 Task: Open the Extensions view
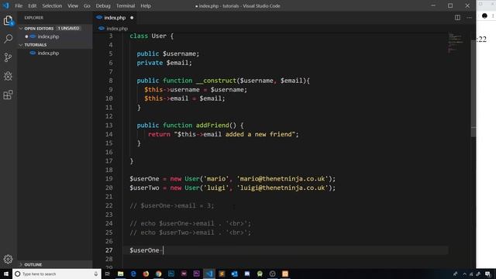[x=8, y=95]
